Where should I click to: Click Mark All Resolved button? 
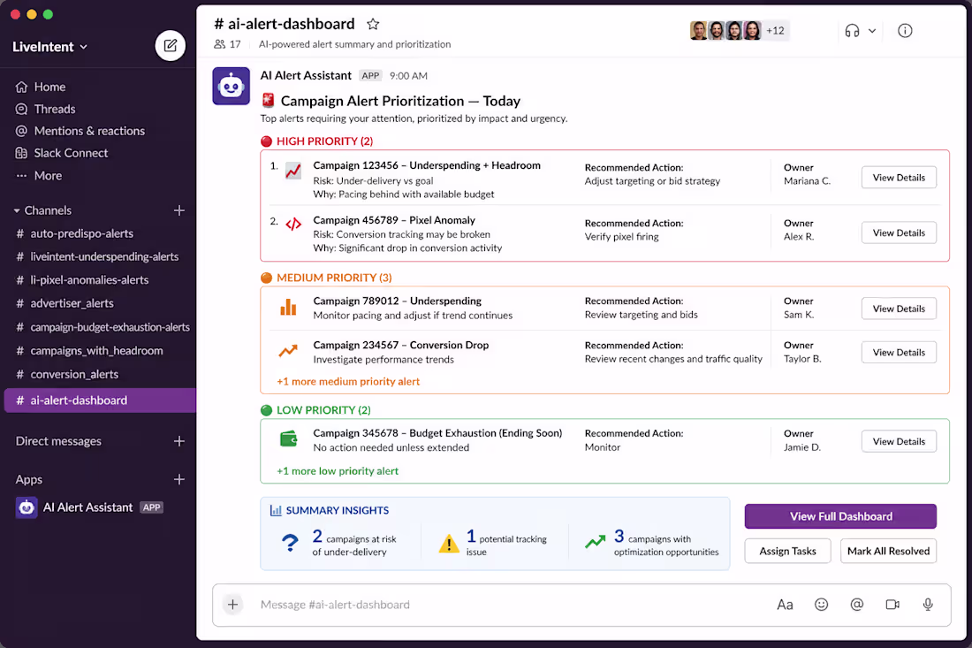click(888, 551)
